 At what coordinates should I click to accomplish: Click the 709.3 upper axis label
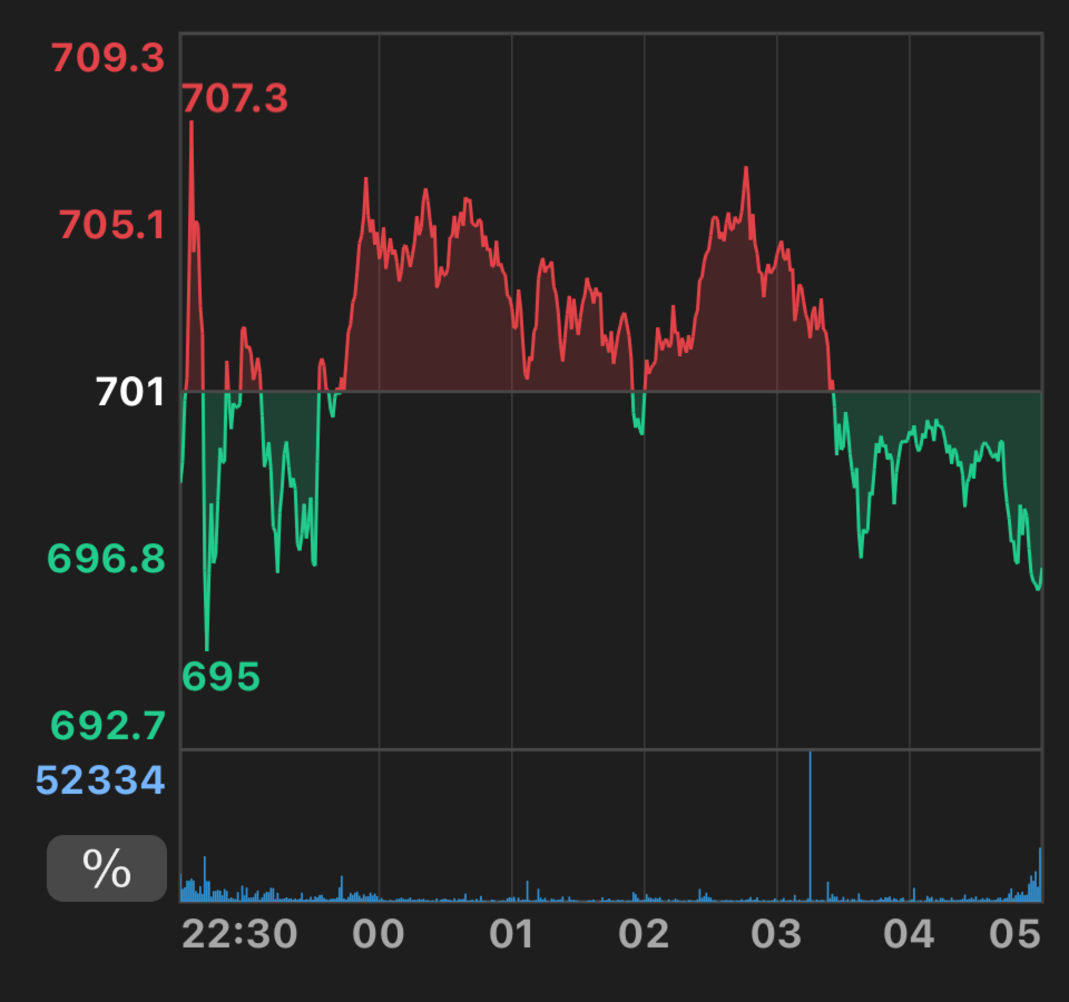pos(108,58)
